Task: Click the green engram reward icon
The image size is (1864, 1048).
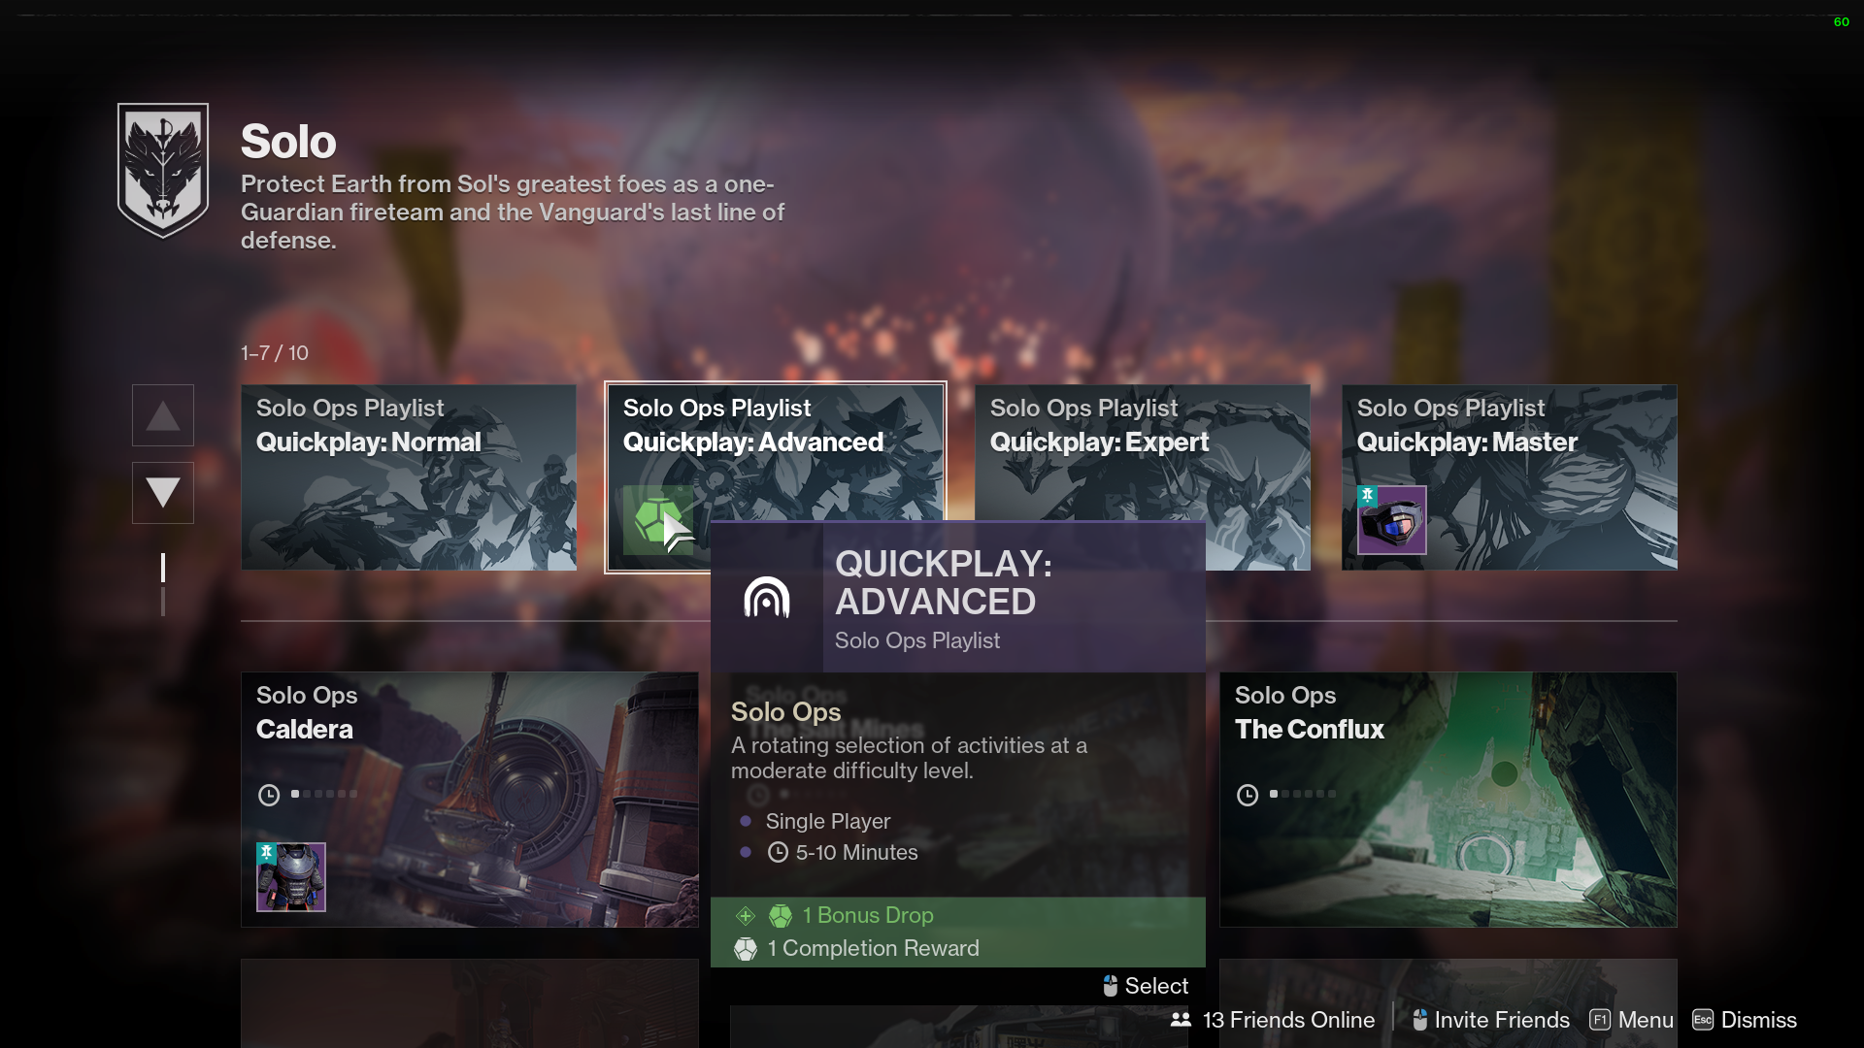Action: click(657, 520)
